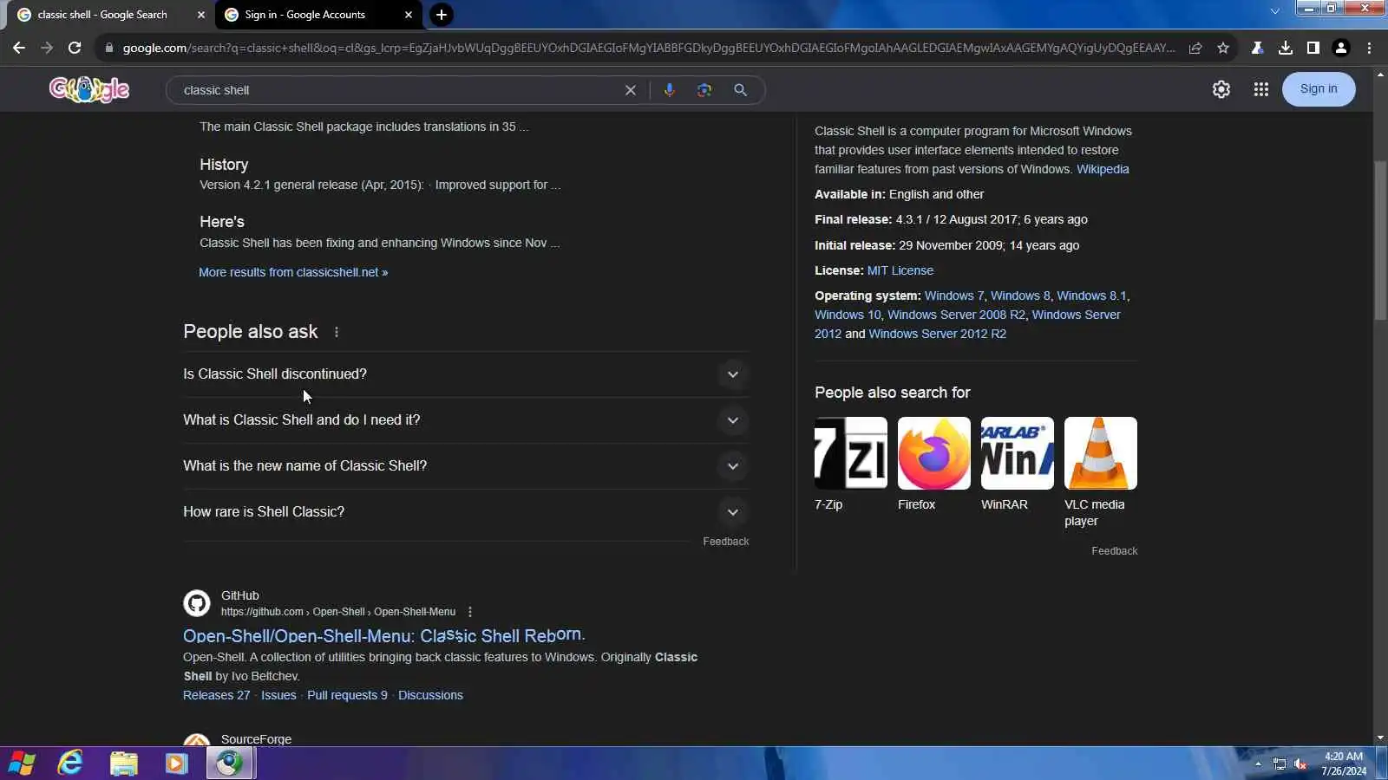Viewport: 1388px width, 780px height.
Task: Search by image with Google Lens
Action: (x=704, y=90)
